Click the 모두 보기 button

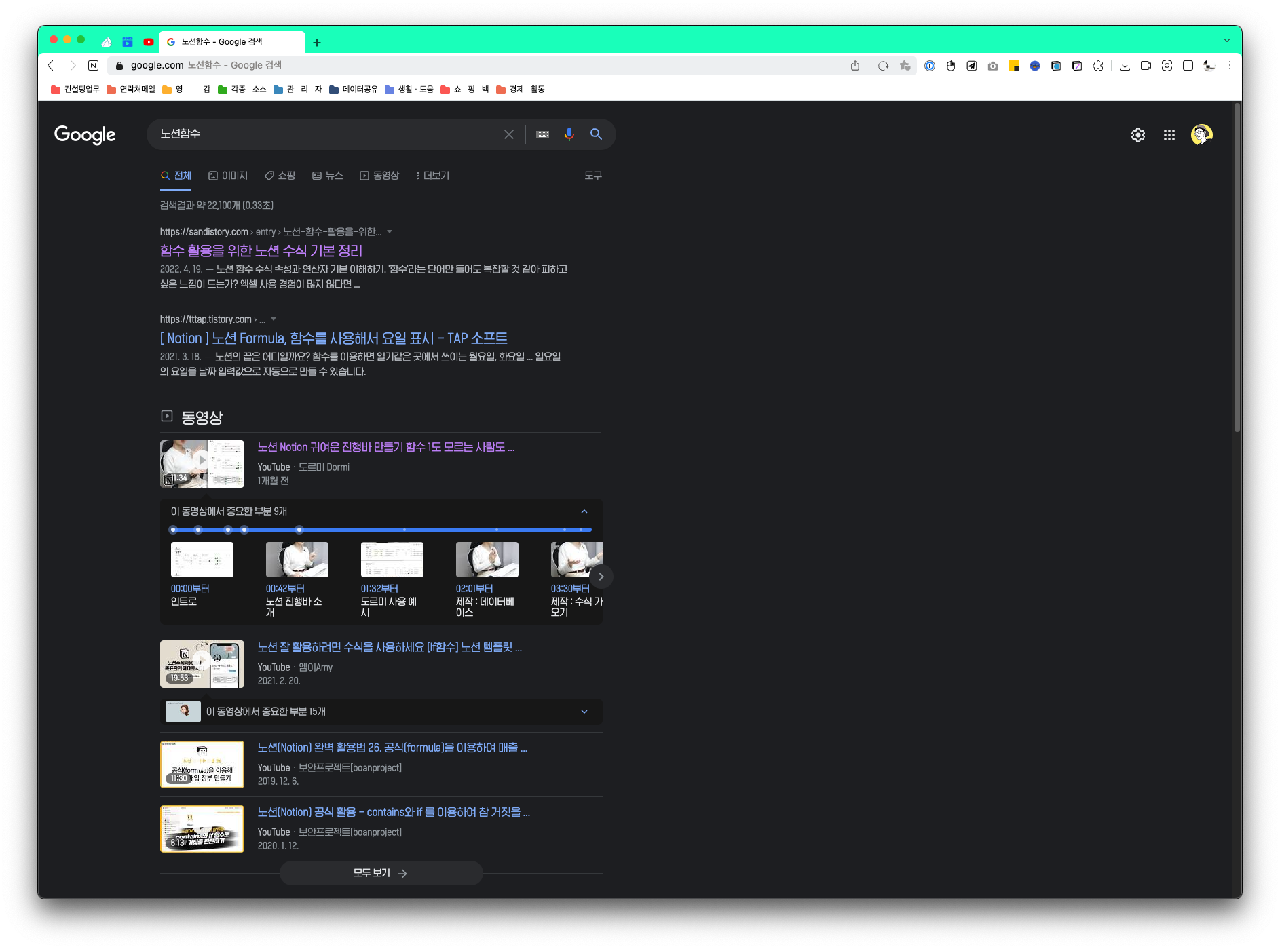(381, 873)
